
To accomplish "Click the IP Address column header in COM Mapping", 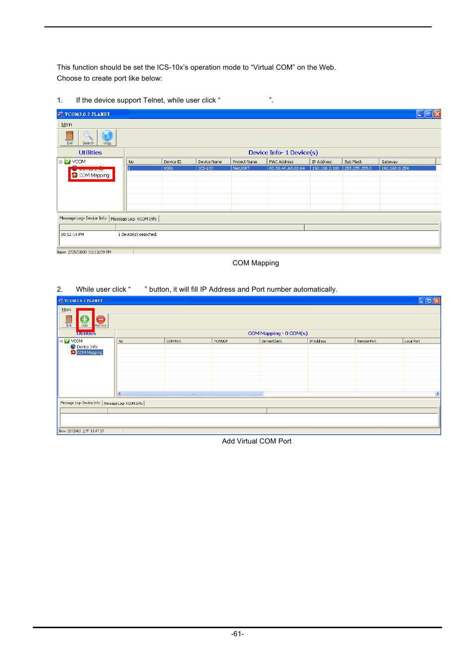I will [331, 341].
